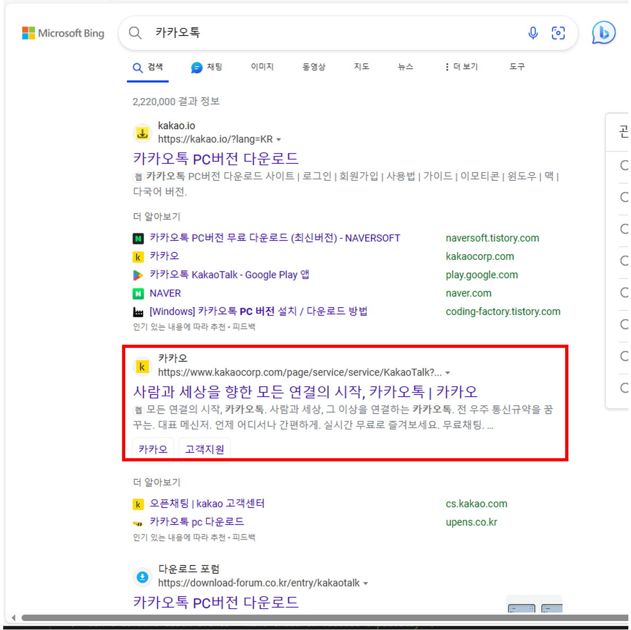Expand dropdown arrow beside kakaocorp.com URL
Image resolution: width=631 pixels, height=630 pixels.
click(447, 373)
